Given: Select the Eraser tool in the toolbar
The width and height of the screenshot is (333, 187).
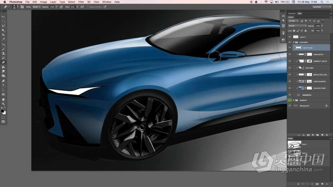Looking at the screenshot, I should pos(3,62).
